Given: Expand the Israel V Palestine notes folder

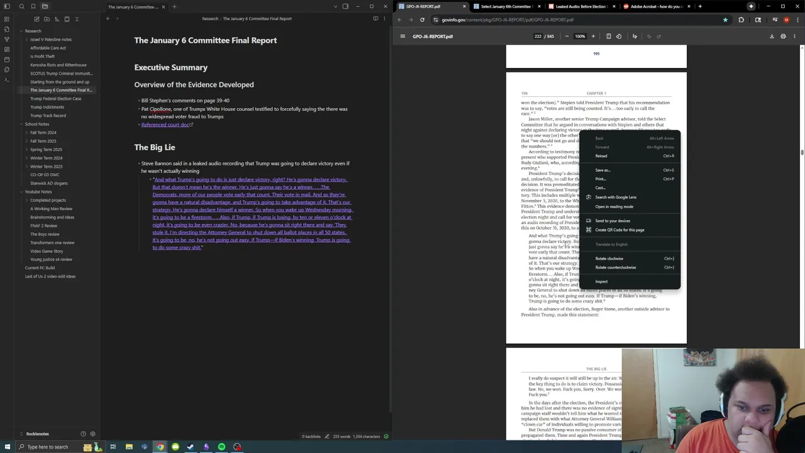Looking at the screenshot, I should (26, 40).
